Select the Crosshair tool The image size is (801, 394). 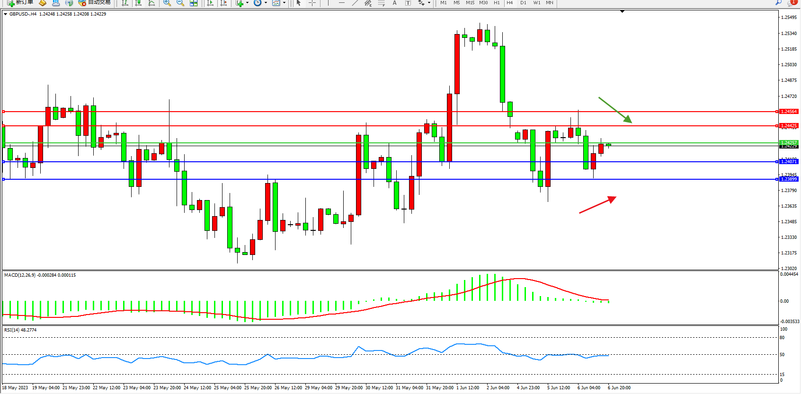[312, 3]
